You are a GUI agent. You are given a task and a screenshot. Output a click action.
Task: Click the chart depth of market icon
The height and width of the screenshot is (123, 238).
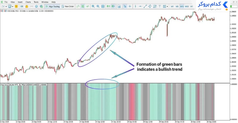point(2,11)
